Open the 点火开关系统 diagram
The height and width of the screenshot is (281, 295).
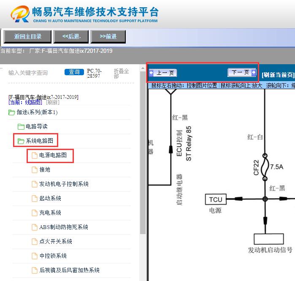click(56, 241)
